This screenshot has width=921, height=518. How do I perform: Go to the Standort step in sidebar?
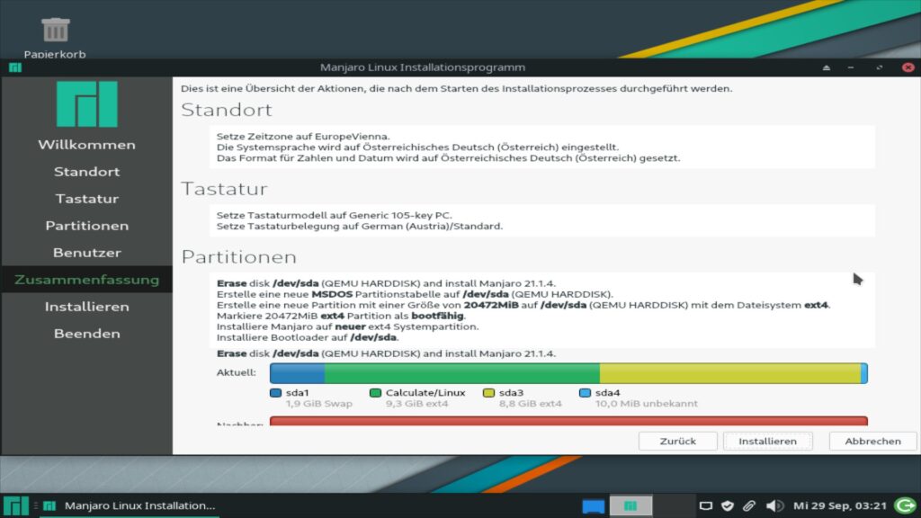[87, 172]
